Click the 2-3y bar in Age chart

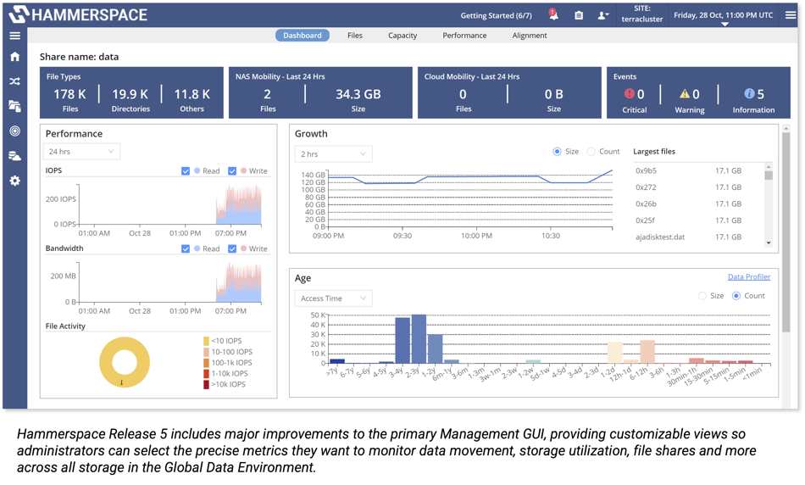coord(419,339)
